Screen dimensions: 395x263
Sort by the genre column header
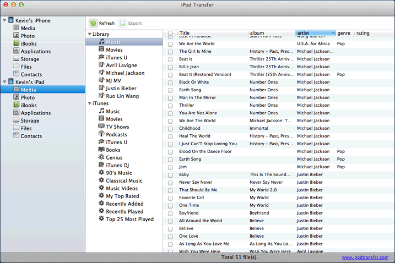pos(344,33)
